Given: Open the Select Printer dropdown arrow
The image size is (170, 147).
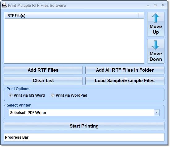Looking at the screenshot, I should 157,112.
